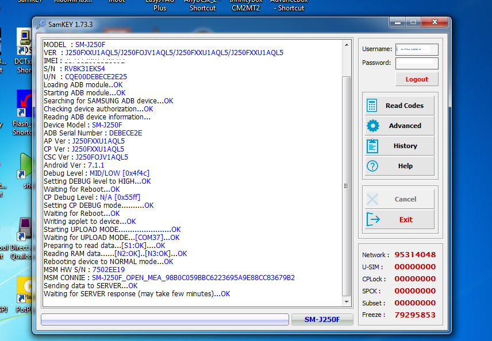This screenshot has height=341, width=492.
Task: Open the Direct Qualcomm desktop shortcut icon
Action: coord(25,230)
